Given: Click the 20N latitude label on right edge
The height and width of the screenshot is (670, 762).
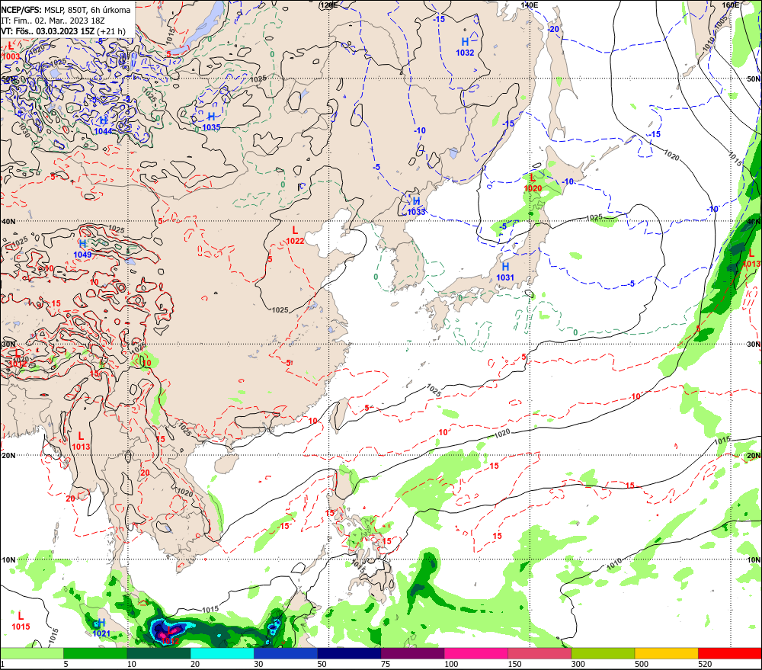Looking at the screenshot, I should pos(754,455).
